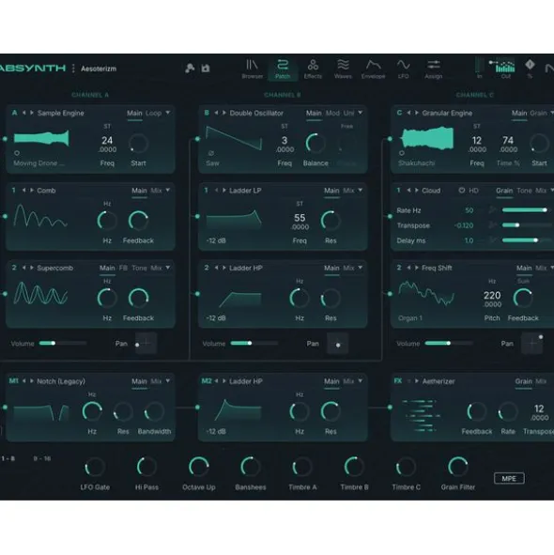The width and height of the screenshot is (554, 555).
Task: Select next module for Comb filter
Action: pyautogui.click(x=32, y=191)
